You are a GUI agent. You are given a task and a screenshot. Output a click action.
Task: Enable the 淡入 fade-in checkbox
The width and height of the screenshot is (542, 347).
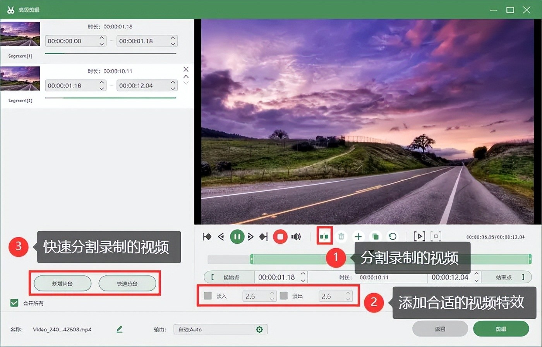pyautogui.click(x=208, y=296)
